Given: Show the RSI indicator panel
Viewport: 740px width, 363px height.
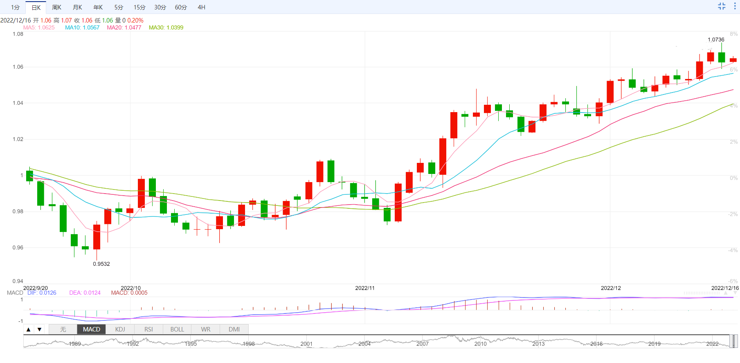Looking at the screenshot, I should 148,329.
